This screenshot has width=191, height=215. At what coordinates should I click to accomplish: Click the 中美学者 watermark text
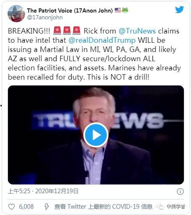click(176, 207)
